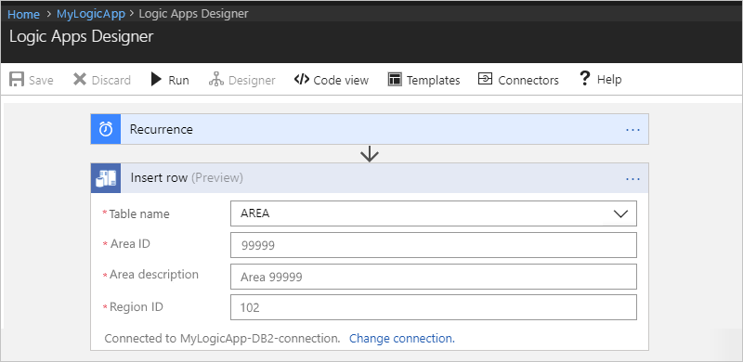Click the Discard X icon
The width and height of the screenshot is (743, 362).
coord(80,79)
